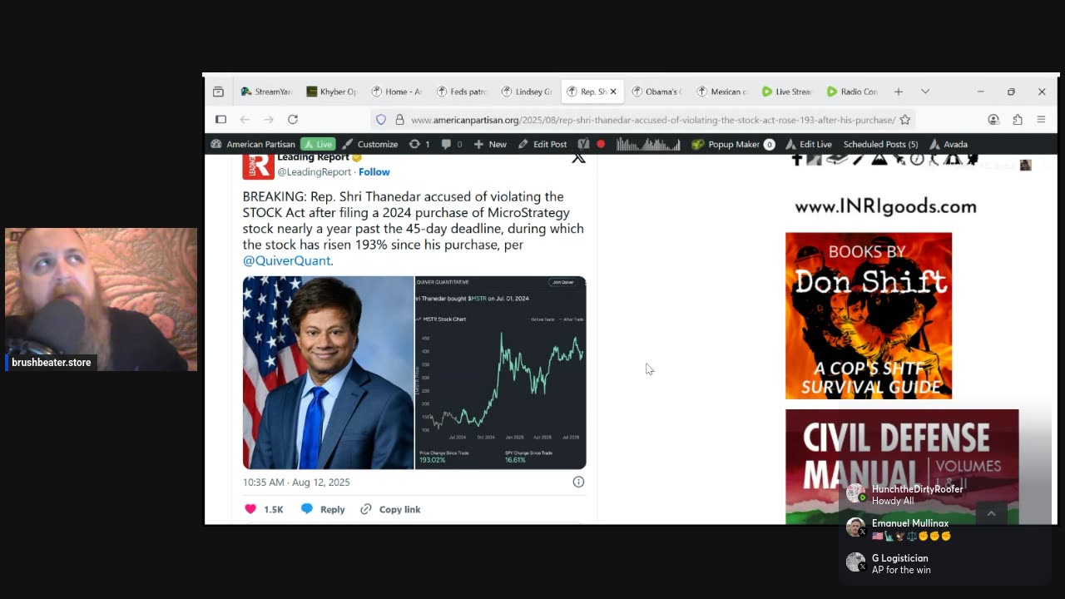The height and width of the screenshot is (599, 1065).
Task: Open the @QuiverQuant mention link
Action: click(287, 260)
